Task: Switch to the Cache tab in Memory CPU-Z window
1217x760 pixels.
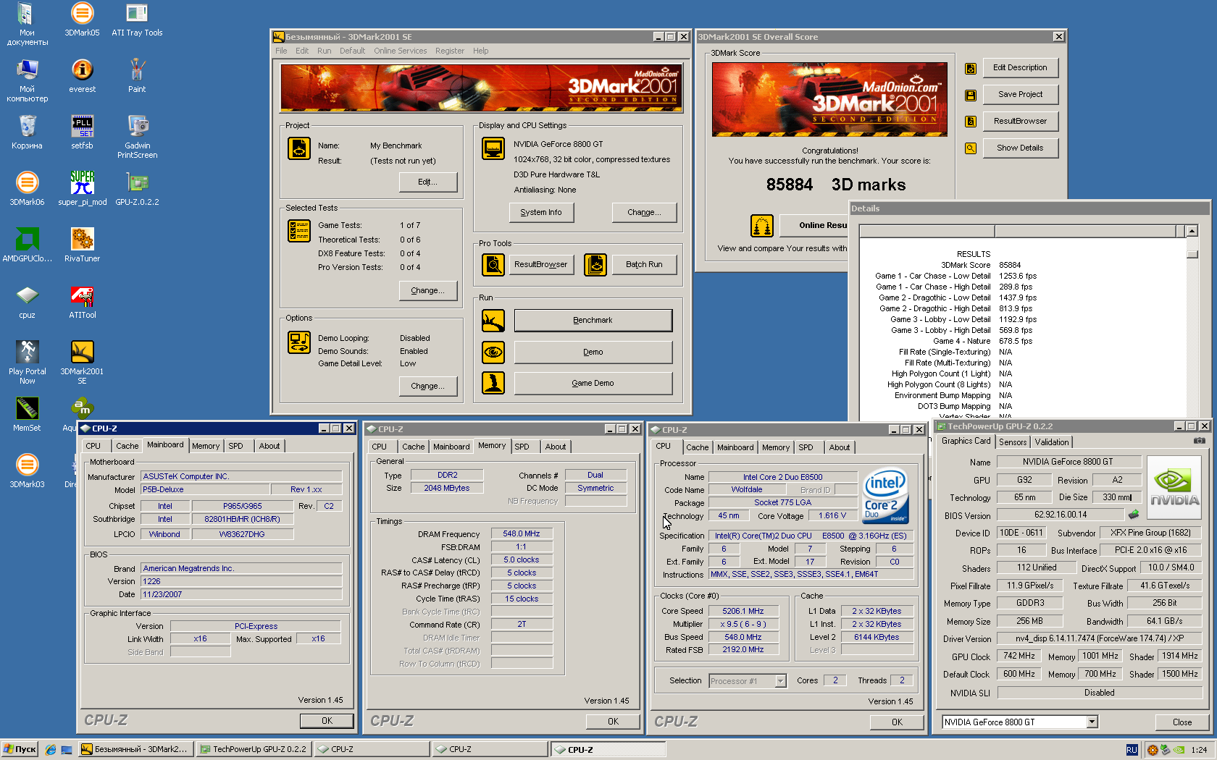Action: (414, 447)
